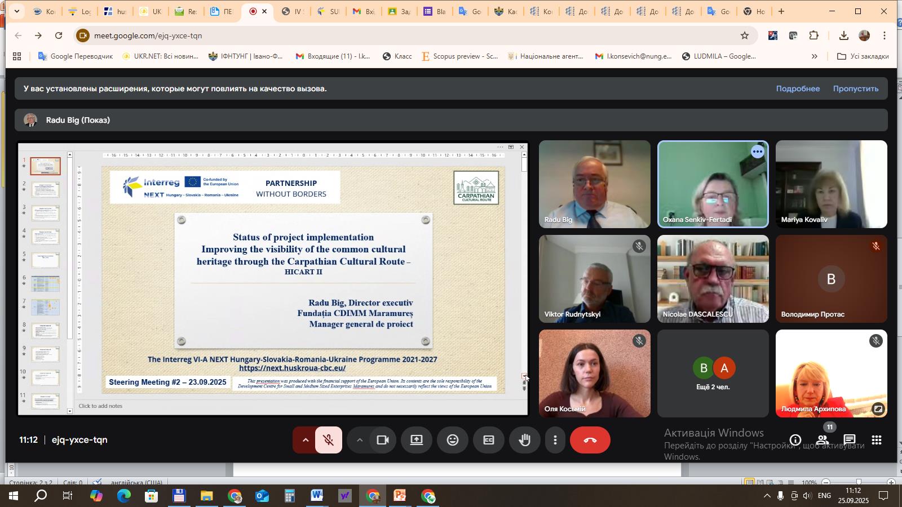902x507 pixels.
Task: Open the in-call chat panel
Action: pyautogui.click(x=850, y=441)
